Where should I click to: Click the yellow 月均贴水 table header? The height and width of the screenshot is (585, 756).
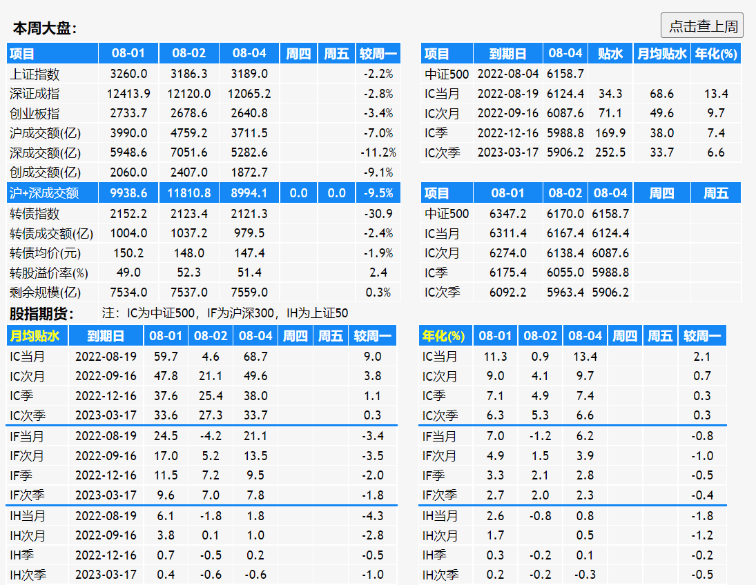tap(35, 336)
